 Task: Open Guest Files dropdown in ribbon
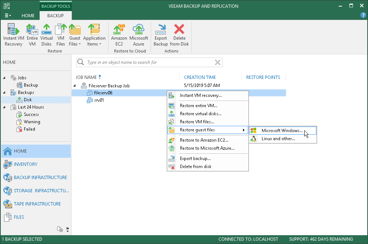coord(75,35)
